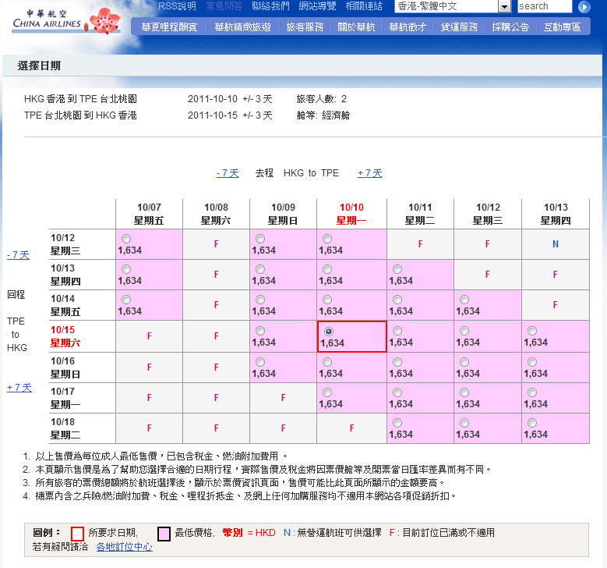Pick fare for 10/09 depart, 10/16 return
Screen dimensions: 607x568
pyautogui.click(x=259, y=362)
